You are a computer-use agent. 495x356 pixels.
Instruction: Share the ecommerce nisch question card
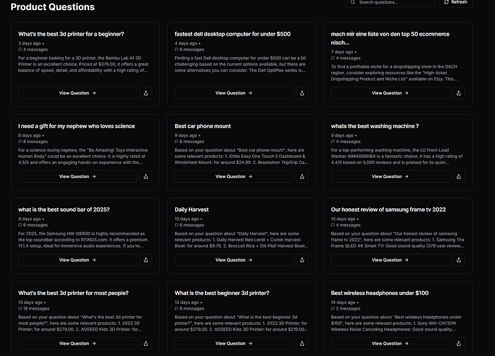459,93
